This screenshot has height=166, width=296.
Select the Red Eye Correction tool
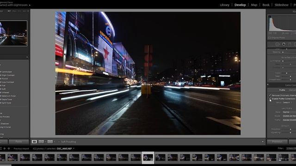tap(284, 44)
